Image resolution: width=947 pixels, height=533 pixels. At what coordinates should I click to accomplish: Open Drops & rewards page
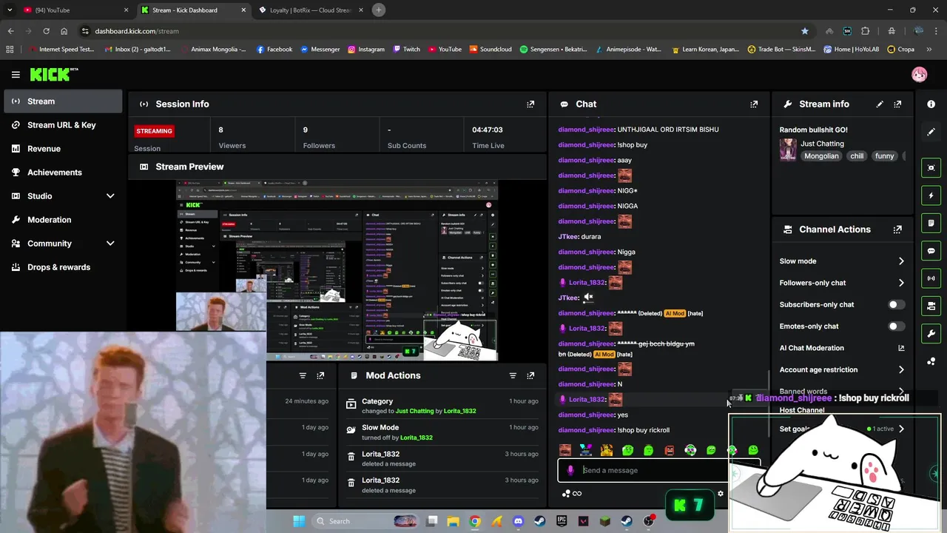[x=63, y=267]
